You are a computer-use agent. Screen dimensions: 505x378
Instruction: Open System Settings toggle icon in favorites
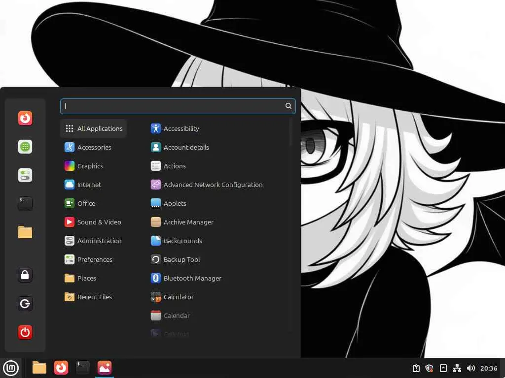click(25, 175)
